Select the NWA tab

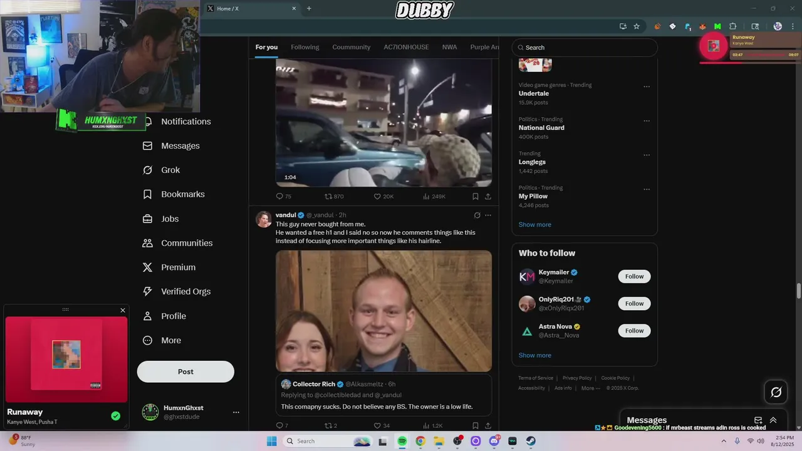pyautogui.click(x=449, y=47)
